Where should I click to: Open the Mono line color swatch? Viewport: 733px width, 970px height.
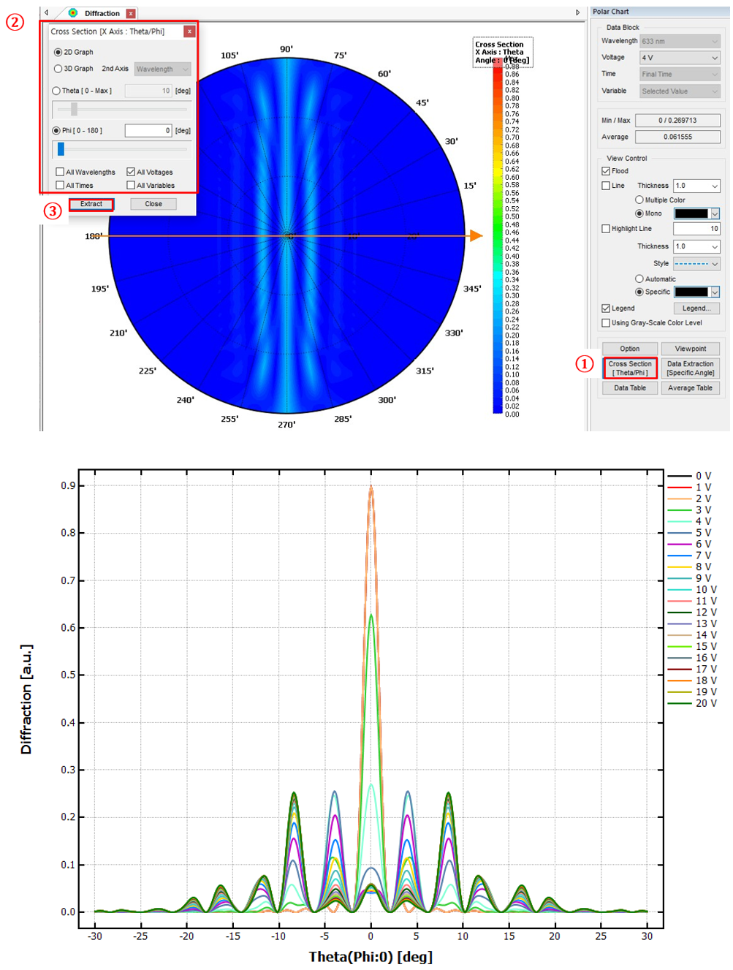pos(696,213)
